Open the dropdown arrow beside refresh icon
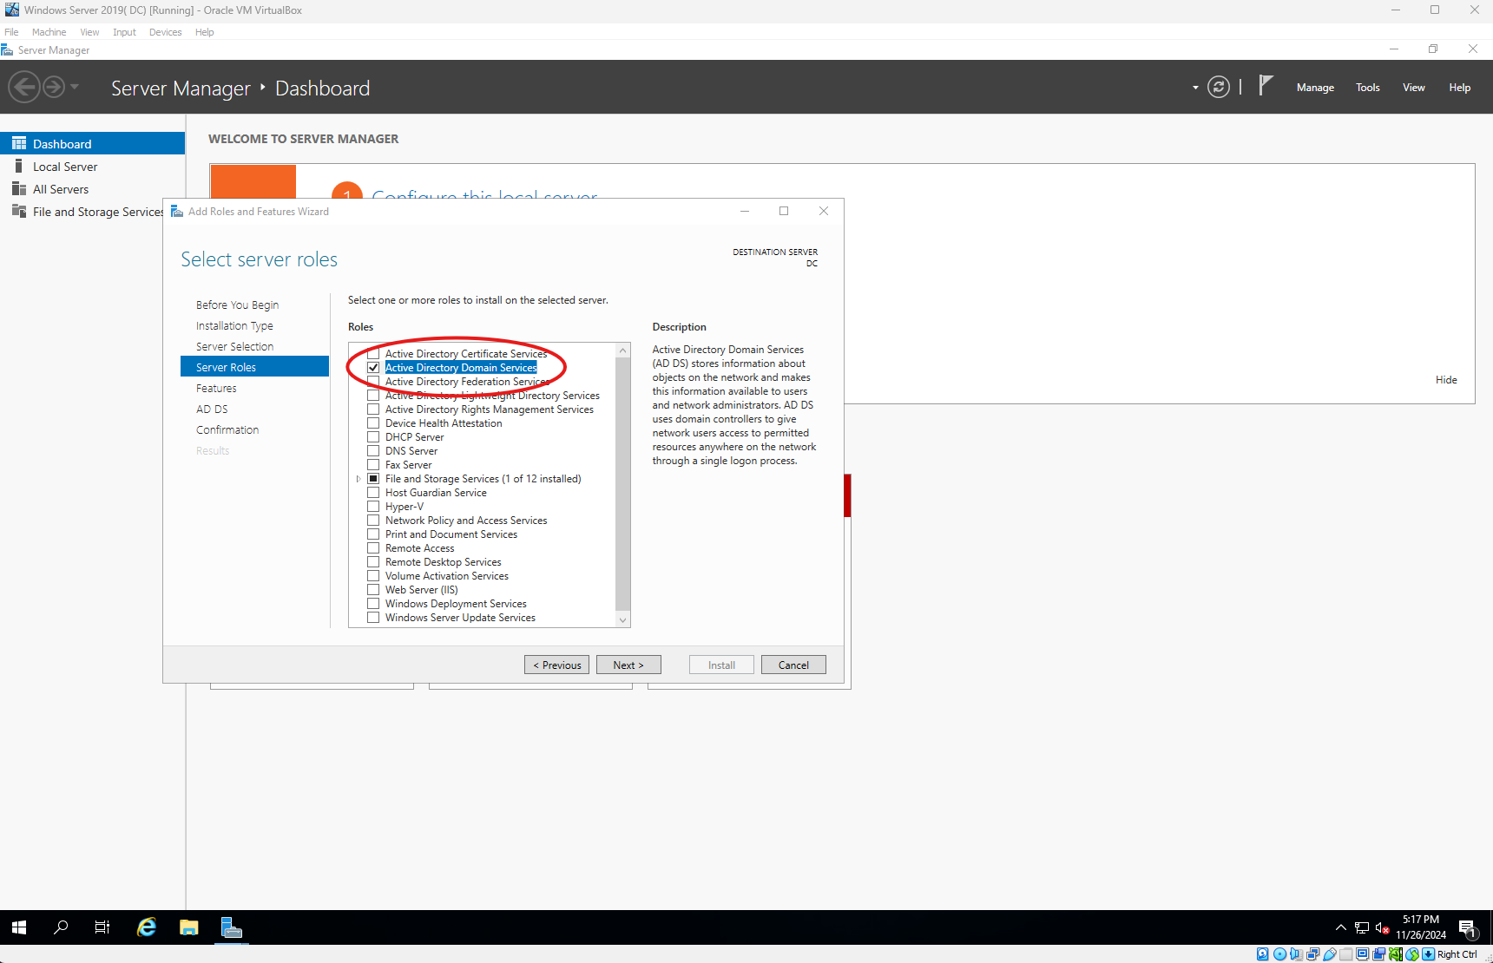The width and height of the screenshot is (1493, 963). click(x=1195, y=88)
